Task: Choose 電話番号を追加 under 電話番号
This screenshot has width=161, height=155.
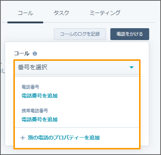Action: pos(39,96)
